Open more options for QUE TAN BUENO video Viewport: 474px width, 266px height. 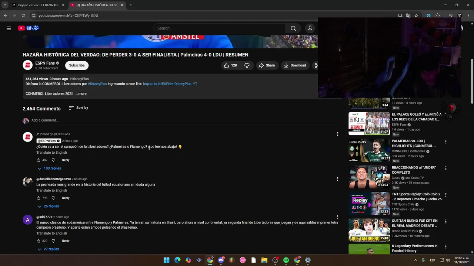(x=445, y=222)
